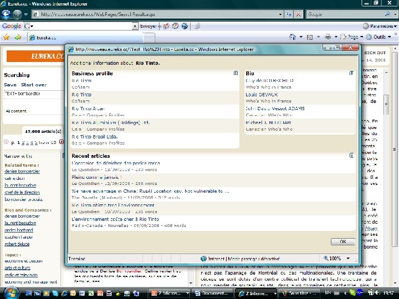Image resolution: width=399 pixels, height=299 pixels.
Task: Click the main browser address bar
Action: [156, 14]
